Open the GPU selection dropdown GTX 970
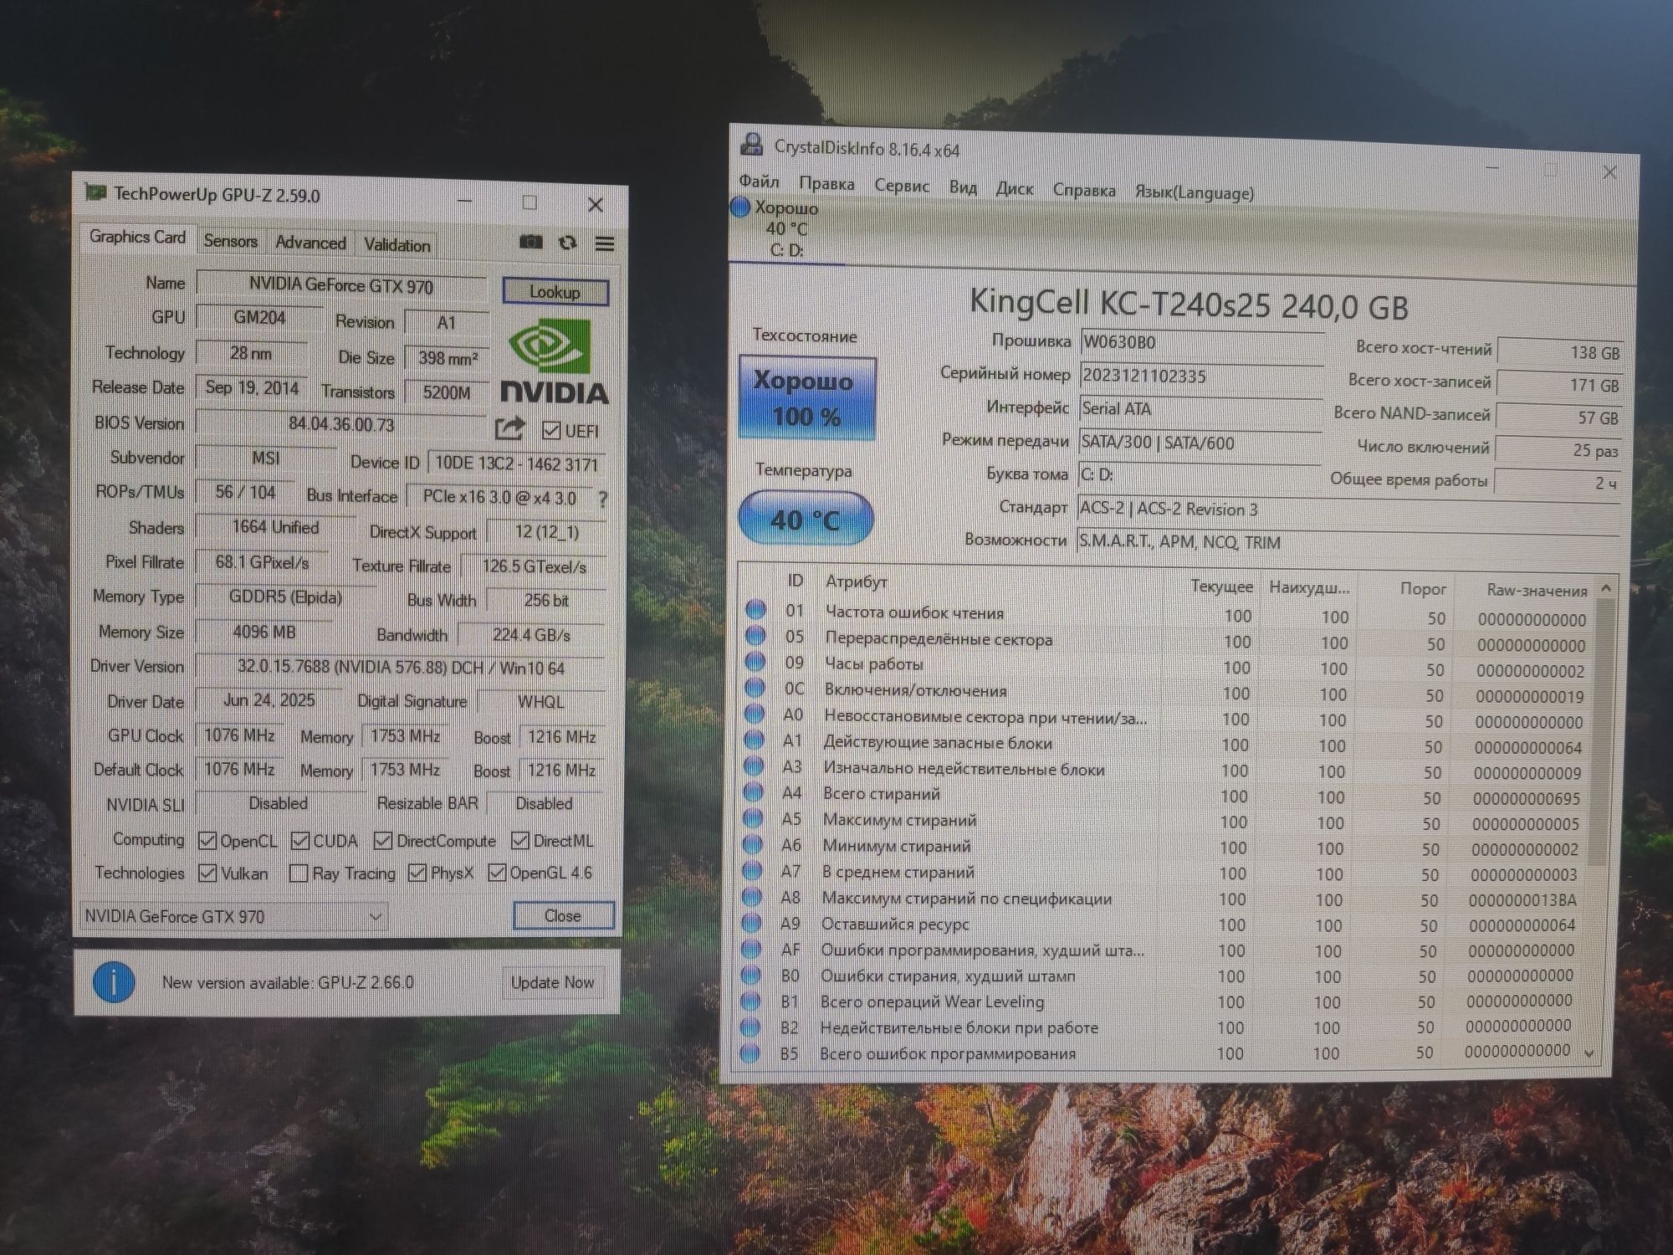 coord(234,916)
